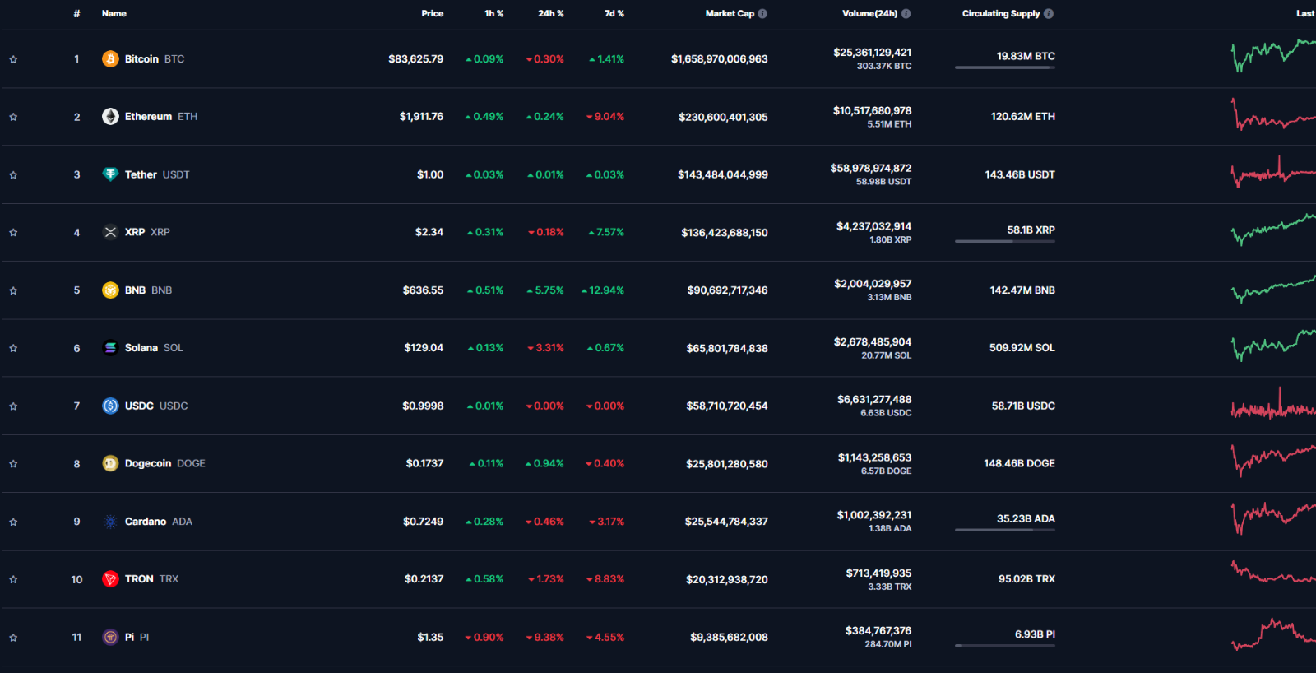Click the TRON coin logo
This screenshot has width=1316, height=673.
[x=110, y=579]
